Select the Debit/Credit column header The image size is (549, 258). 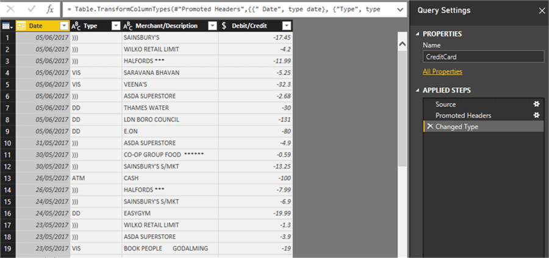(256, 26)
